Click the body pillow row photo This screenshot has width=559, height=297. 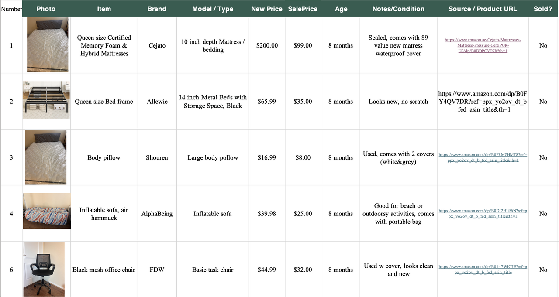click(46, 157)
